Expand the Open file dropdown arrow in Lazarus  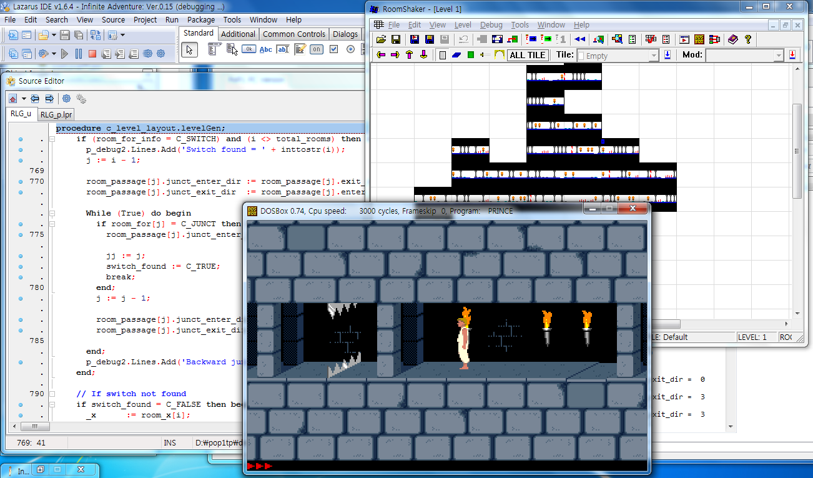(x=54, y=36)
